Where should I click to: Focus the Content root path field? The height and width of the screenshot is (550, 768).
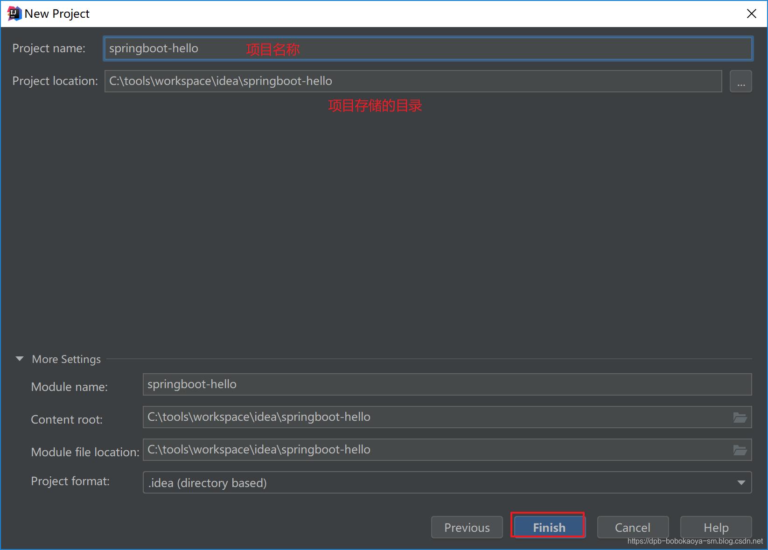[x=447, y=417]
